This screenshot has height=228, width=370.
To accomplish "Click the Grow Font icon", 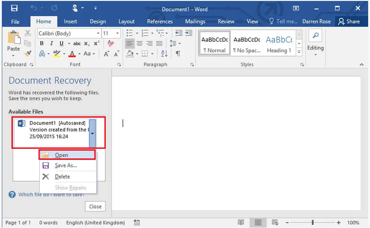I will point(106,54).
